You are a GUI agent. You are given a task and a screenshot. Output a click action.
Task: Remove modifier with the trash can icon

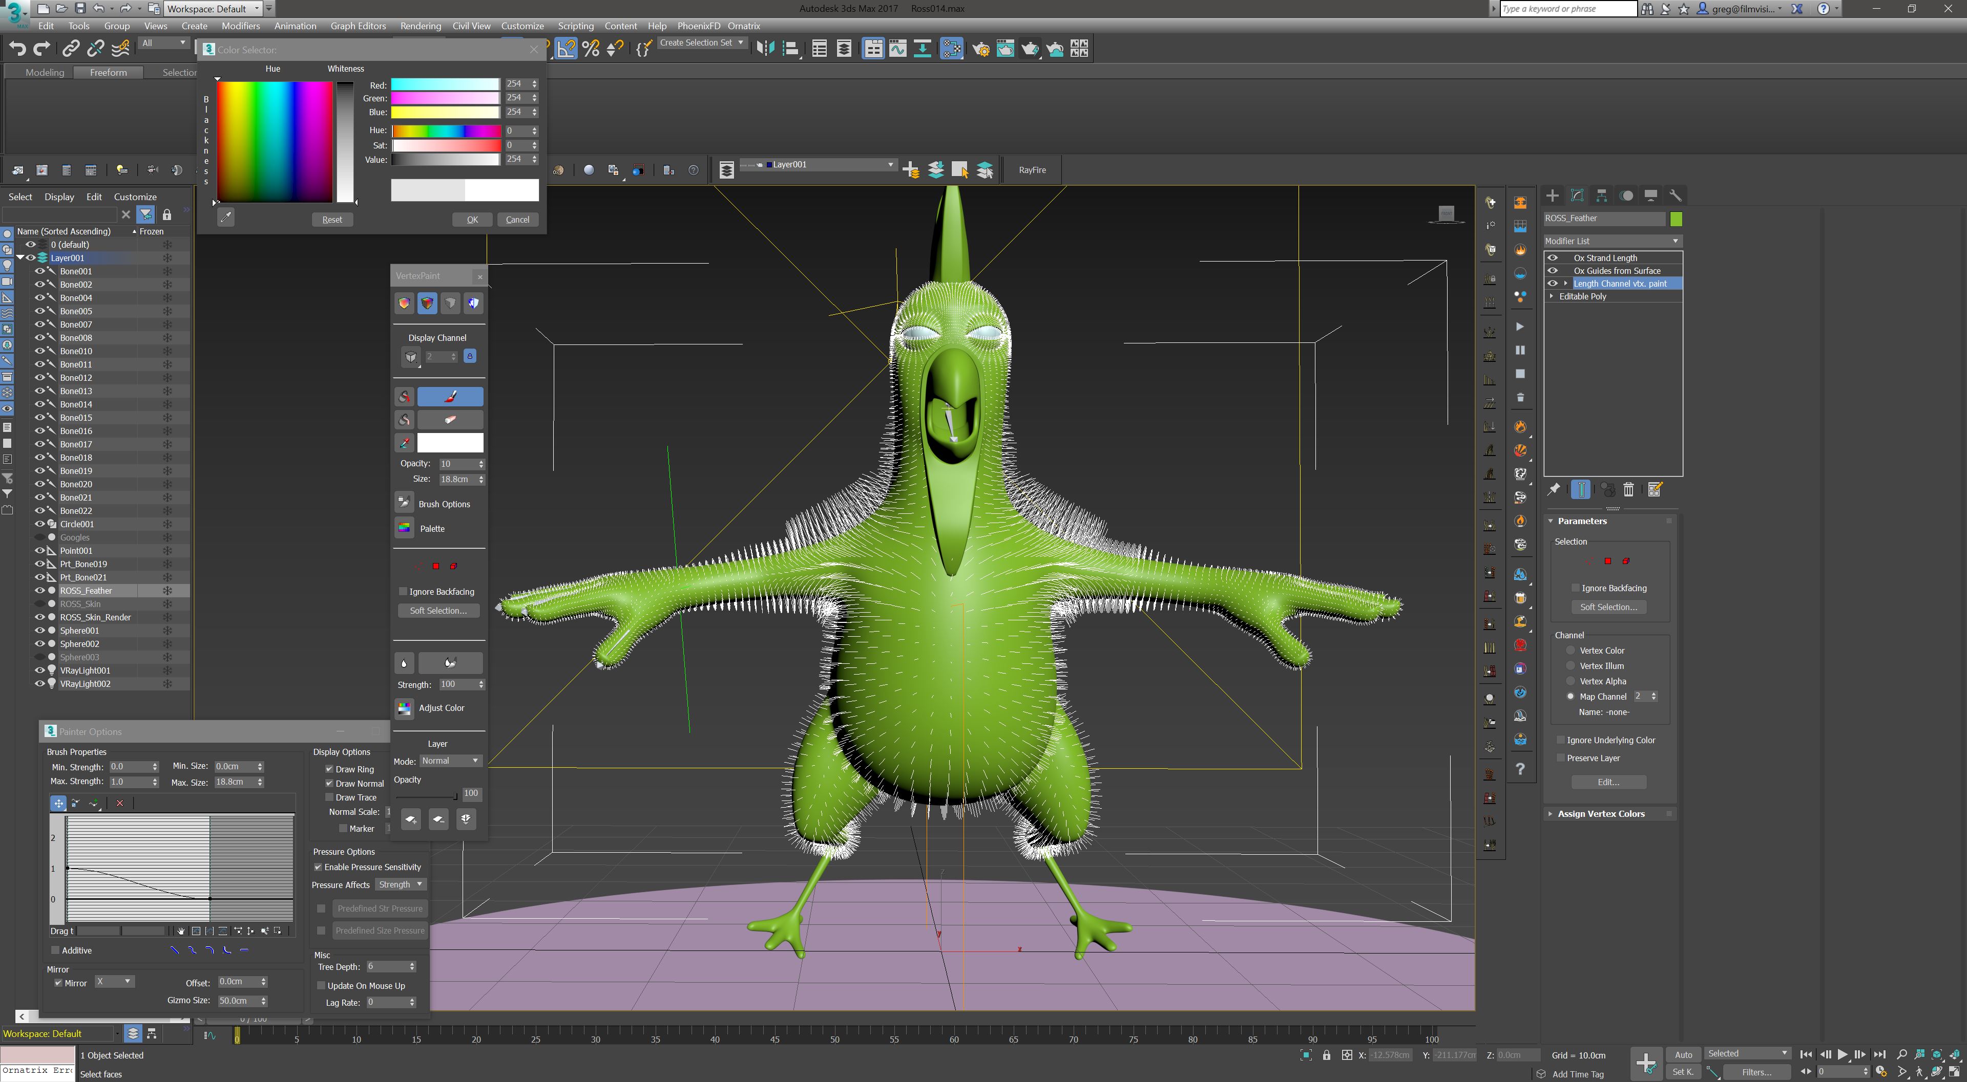coord(1629,490)
